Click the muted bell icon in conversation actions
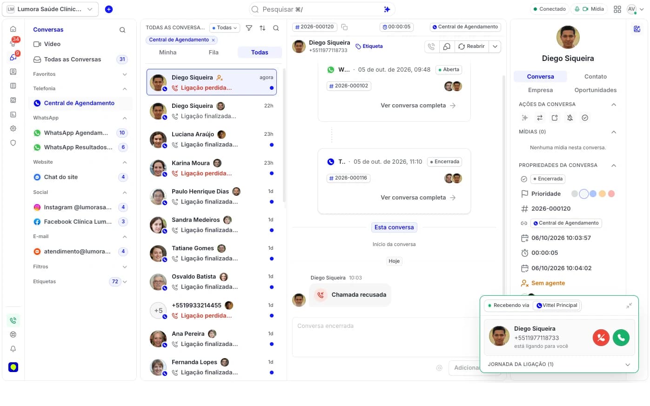 [570, 118]
